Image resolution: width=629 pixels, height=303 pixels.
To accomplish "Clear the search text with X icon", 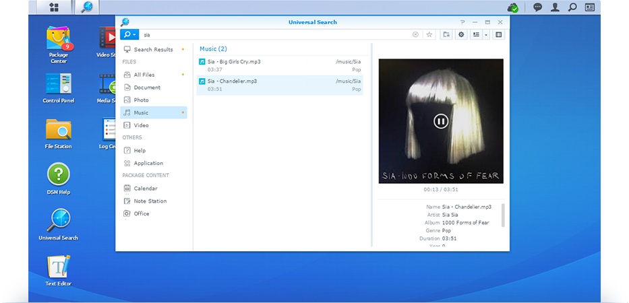I will coord(415,34).
